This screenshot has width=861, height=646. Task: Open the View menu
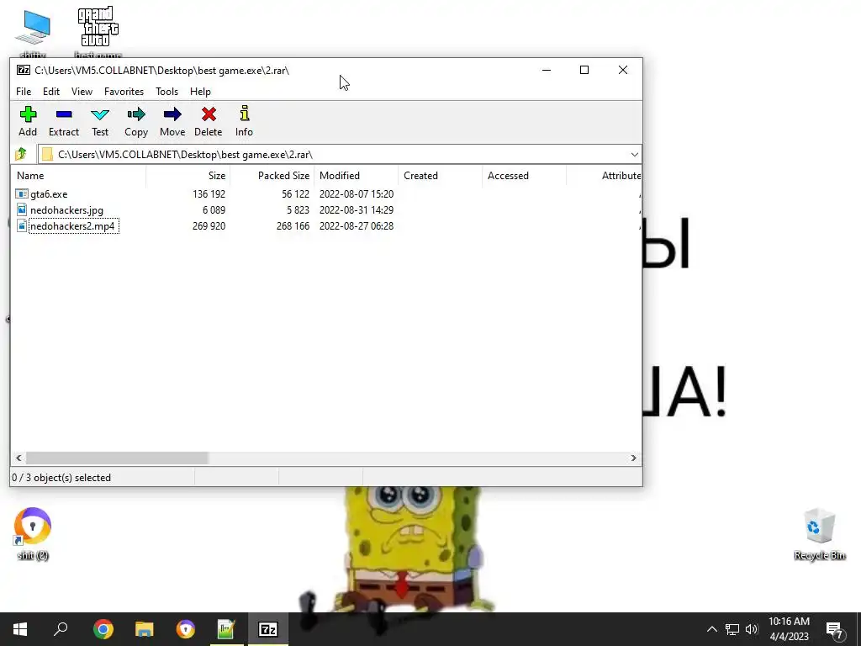[x=82, y=92]
